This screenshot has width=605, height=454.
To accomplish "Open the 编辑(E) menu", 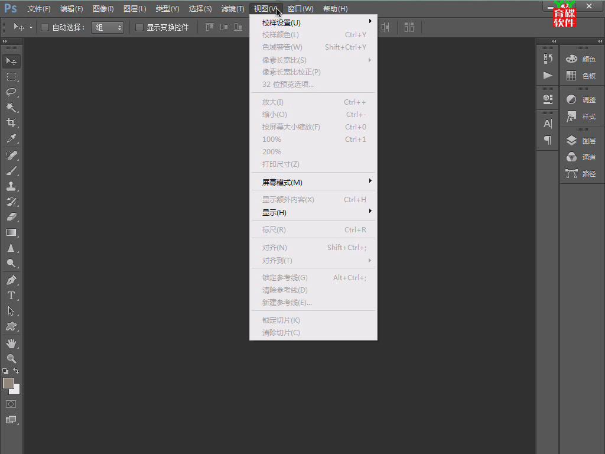I will [x=71, y=8].
